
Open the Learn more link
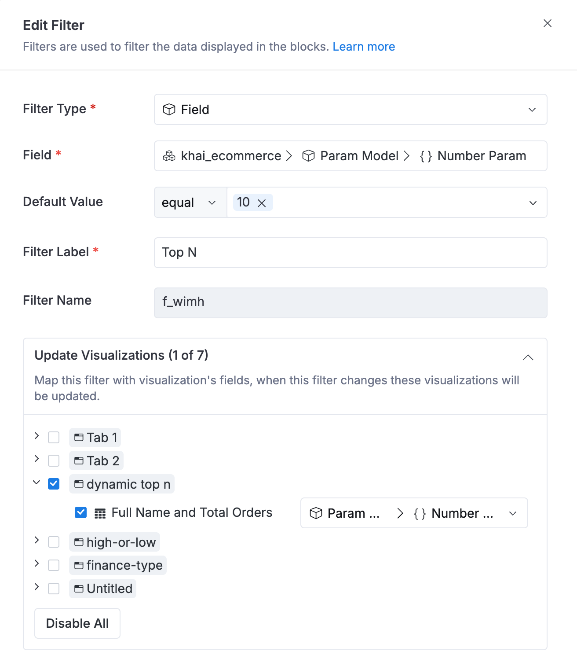pos(364,46)
